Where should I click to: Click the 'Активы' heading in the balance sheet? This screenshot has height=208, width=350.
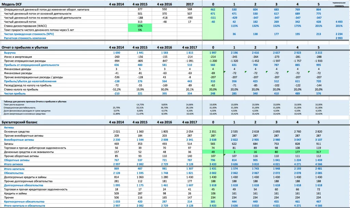click(9, 127)
